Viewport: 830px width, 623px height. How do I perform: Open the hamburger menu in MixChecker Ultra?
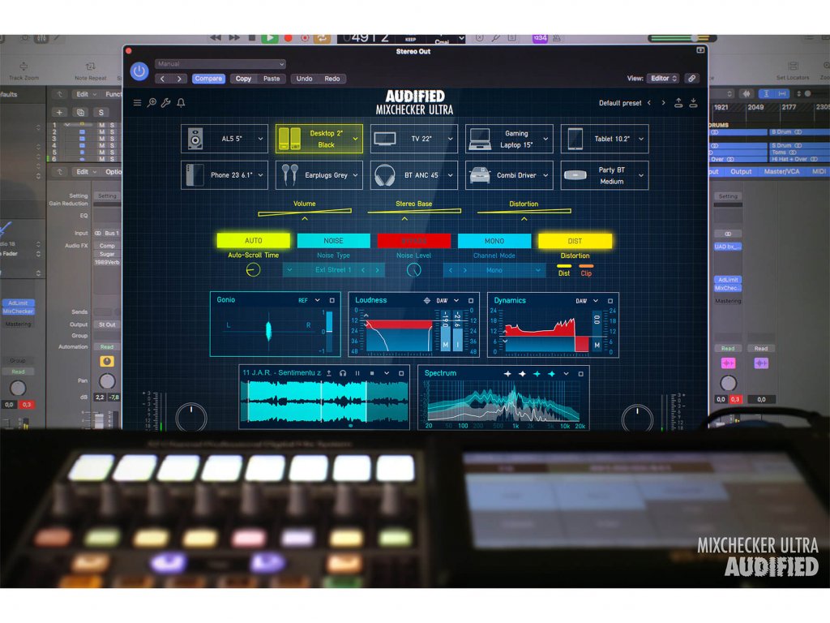tap(137, 103)
